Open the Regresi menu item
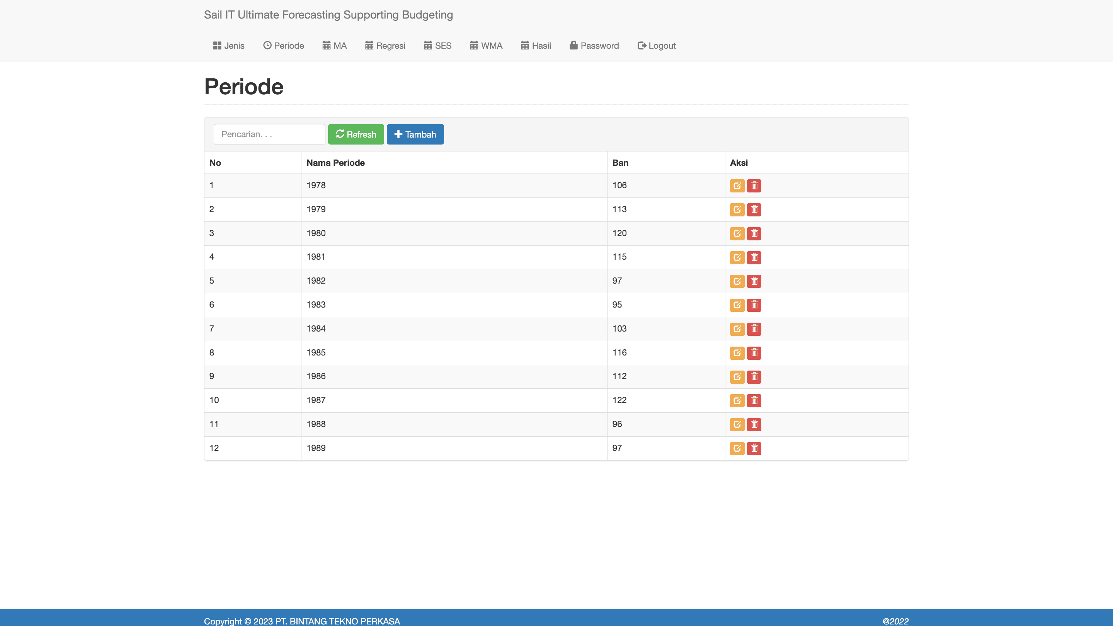The height and width of the screenshot is (626, 1113). [385, 46]
